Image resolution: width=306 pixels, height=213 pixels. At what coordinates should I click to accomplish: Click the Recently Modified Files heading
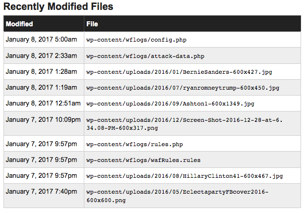(x=59, y=7)
